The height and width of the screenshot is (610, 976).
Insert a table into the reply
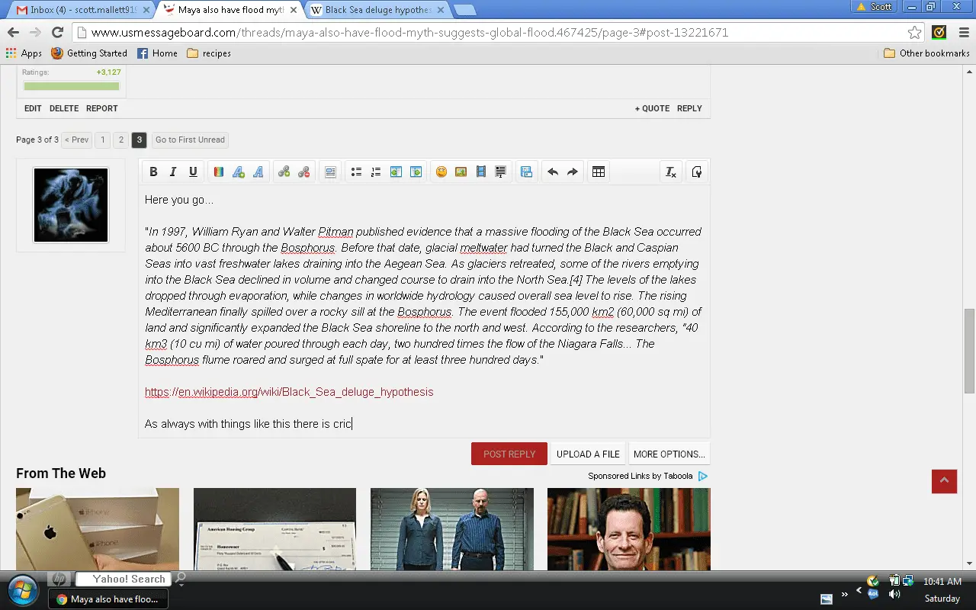pyautogui.click(x=599, y=172)
